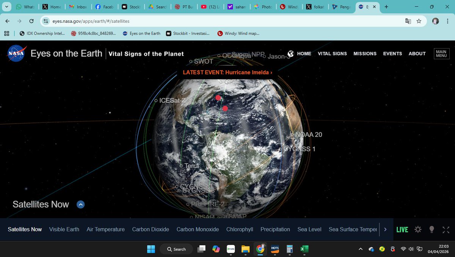Click the upper red event marker on globe
Viewport: 455px width, 257px height.
[x=218, y=98]
